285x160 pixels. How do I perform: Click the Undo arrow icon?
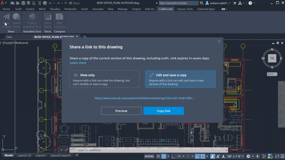pyautogui.click(x=50, y=3)
